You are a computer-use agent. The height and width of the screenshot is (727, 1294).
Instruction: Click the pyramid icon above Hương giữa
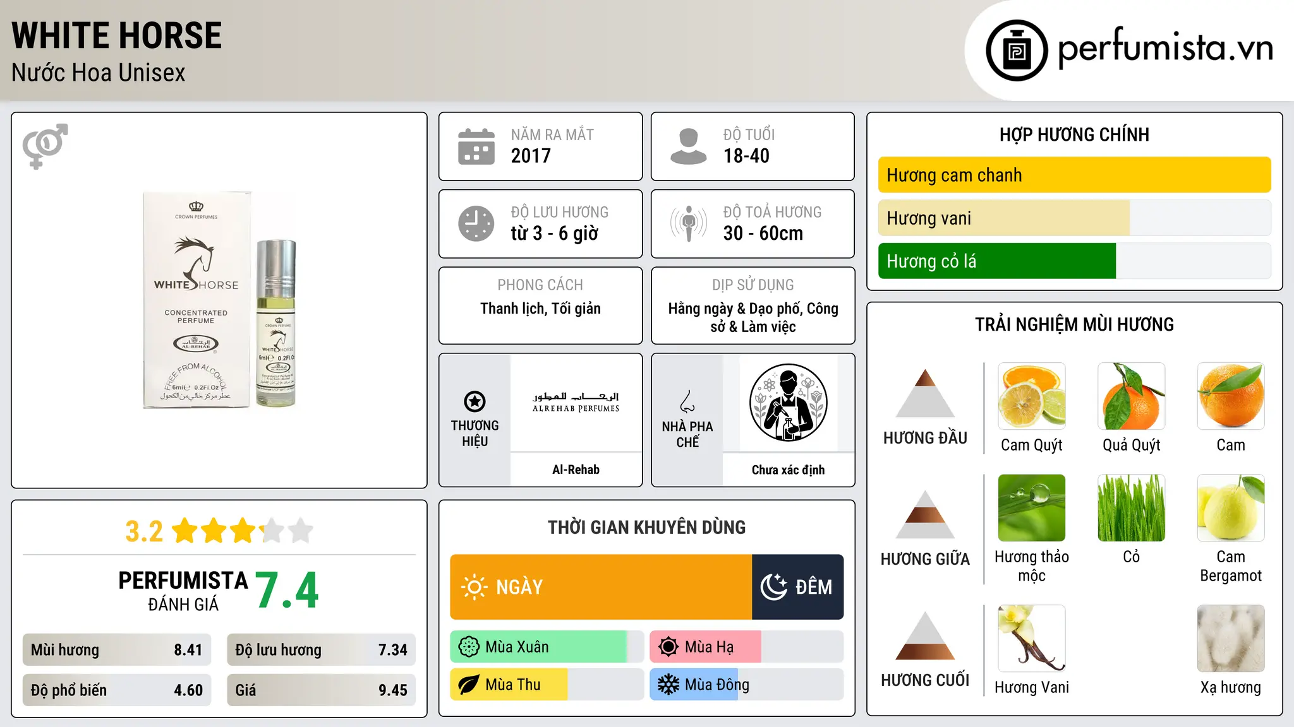pos(925,514)
